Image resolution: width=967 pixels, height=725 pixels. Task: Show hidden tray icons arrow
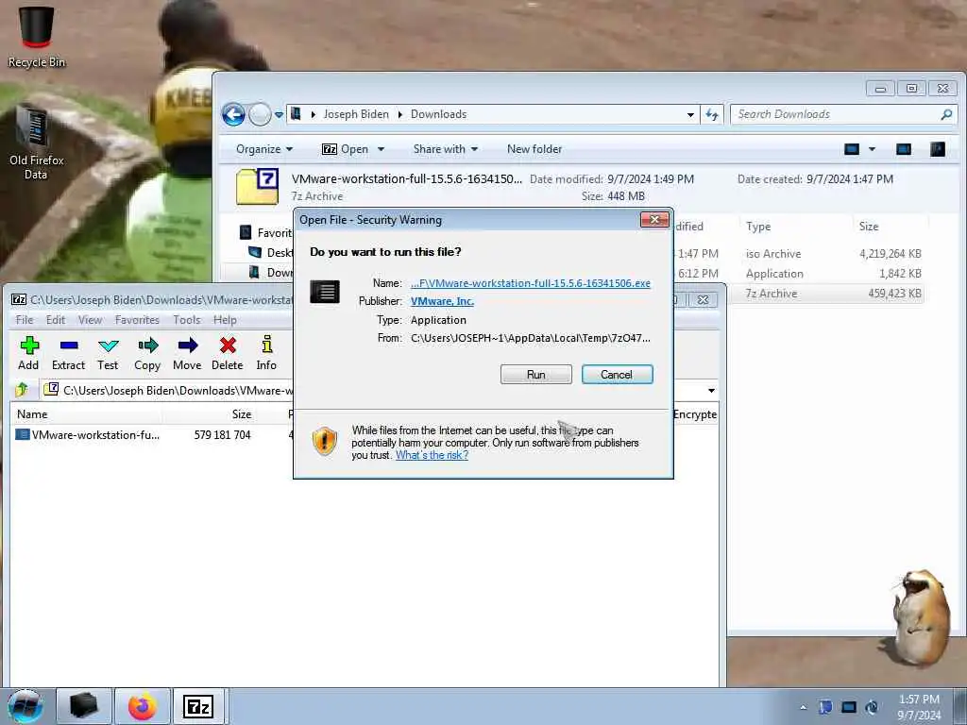click(803, 707)
